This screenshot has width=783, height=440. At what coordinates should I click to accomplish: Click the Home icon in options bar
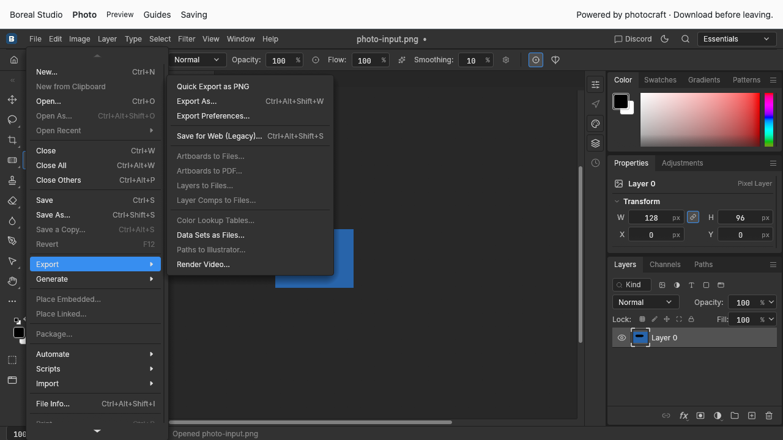pos(14,60)
